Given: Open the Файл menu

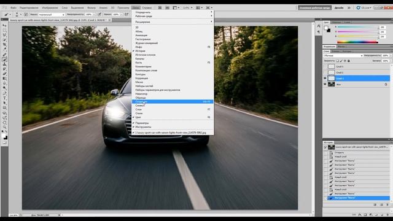Looking at the screenshot, I should tap(14, 8).
